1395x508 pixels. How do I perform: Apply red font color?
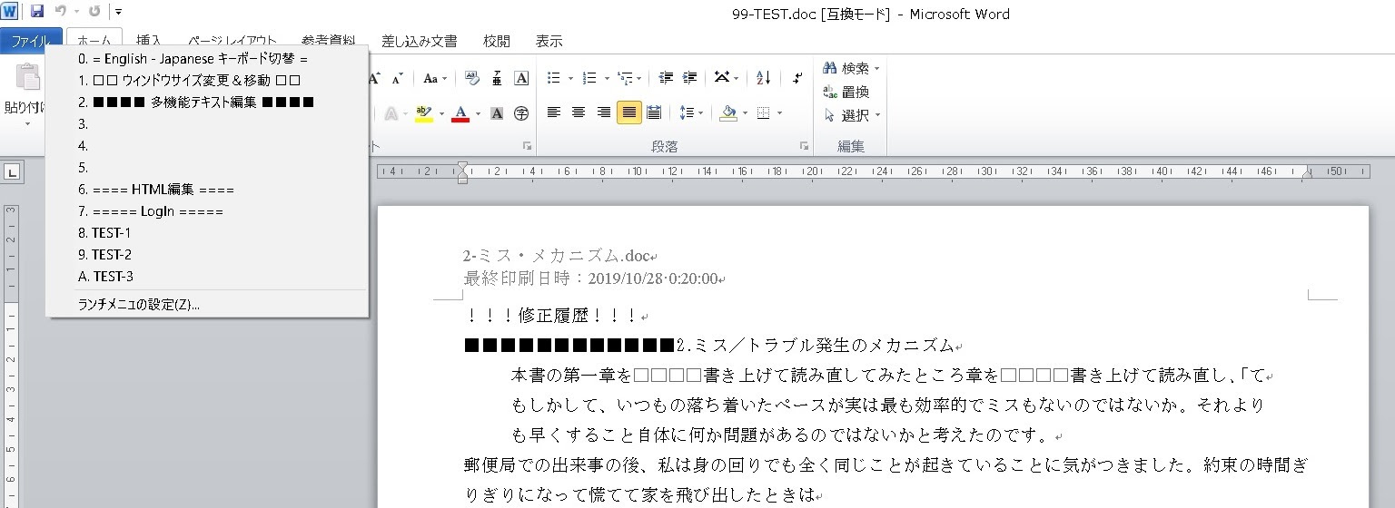click(460, 113)
